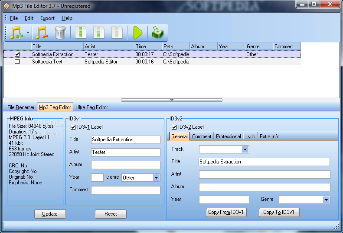The height and width of the screenshot is (233, 343).
Task: Click the ID3v1 Artist input field
Action: pyautogui.click(x=126, y=152)
